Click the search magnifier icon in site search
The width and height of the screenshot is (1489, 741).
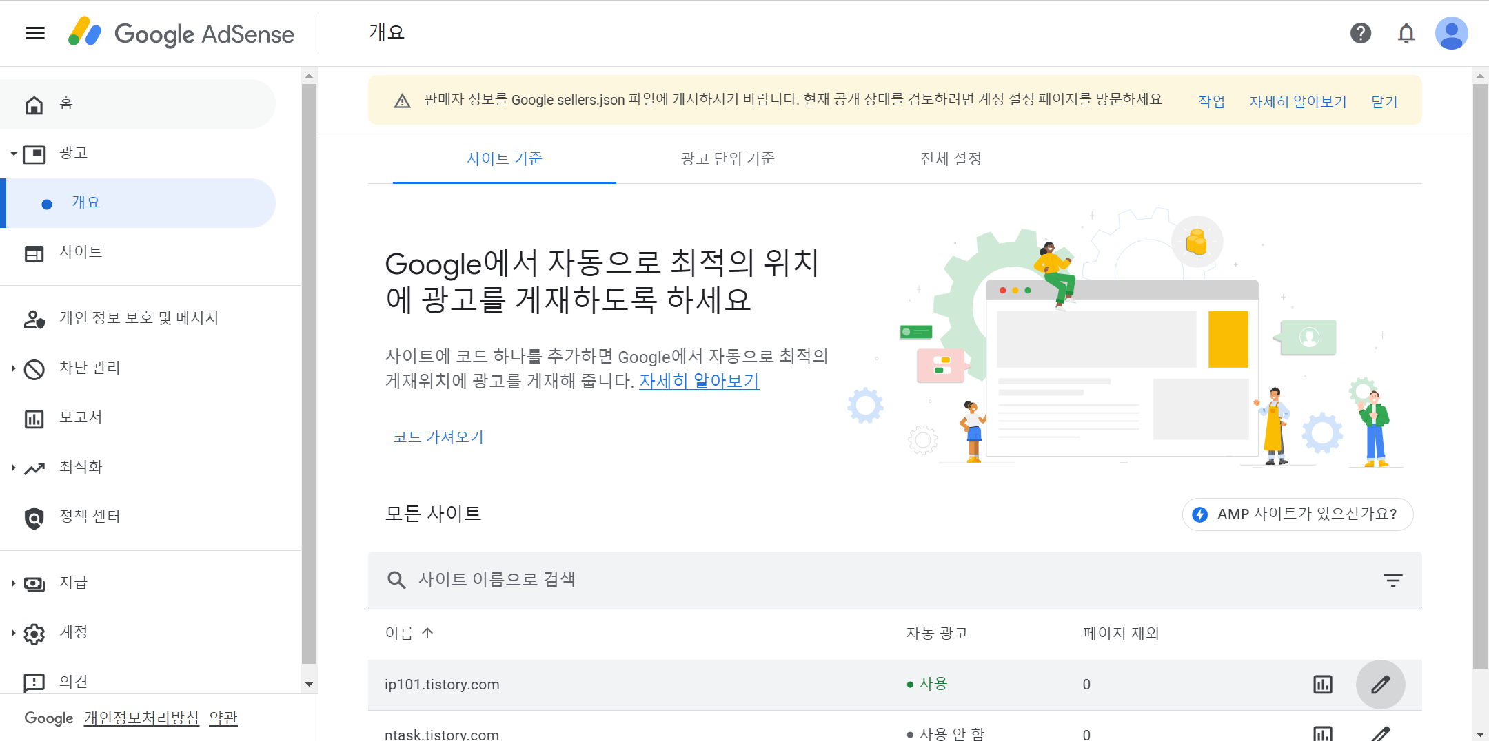pyautogui.click(x=396, y=580)
